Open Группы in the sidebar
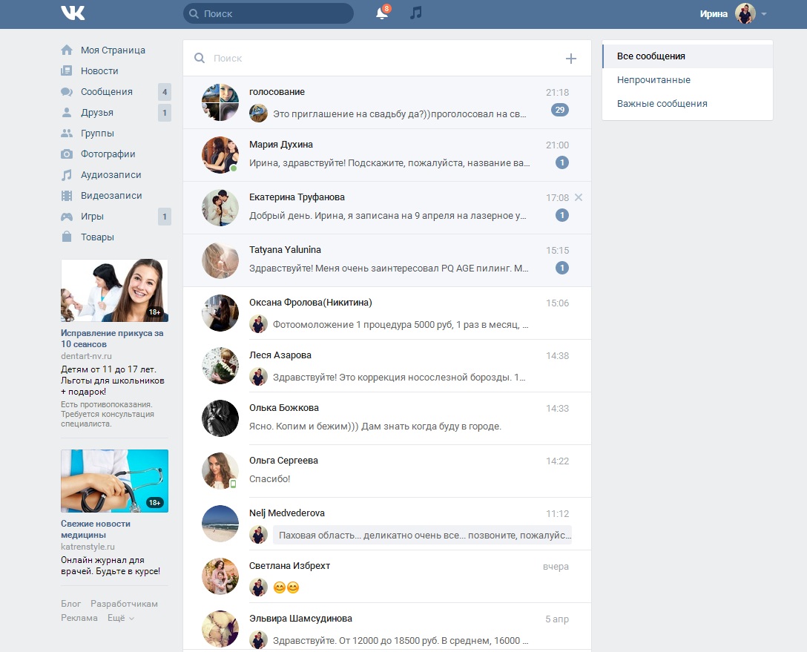The height and width of the screenshot is (652, 807). click(97, 134)
